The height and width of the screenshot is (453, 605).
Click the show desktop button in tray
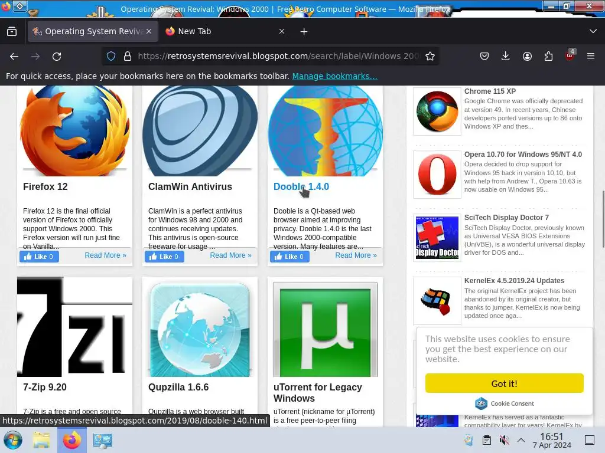(590, 440)
